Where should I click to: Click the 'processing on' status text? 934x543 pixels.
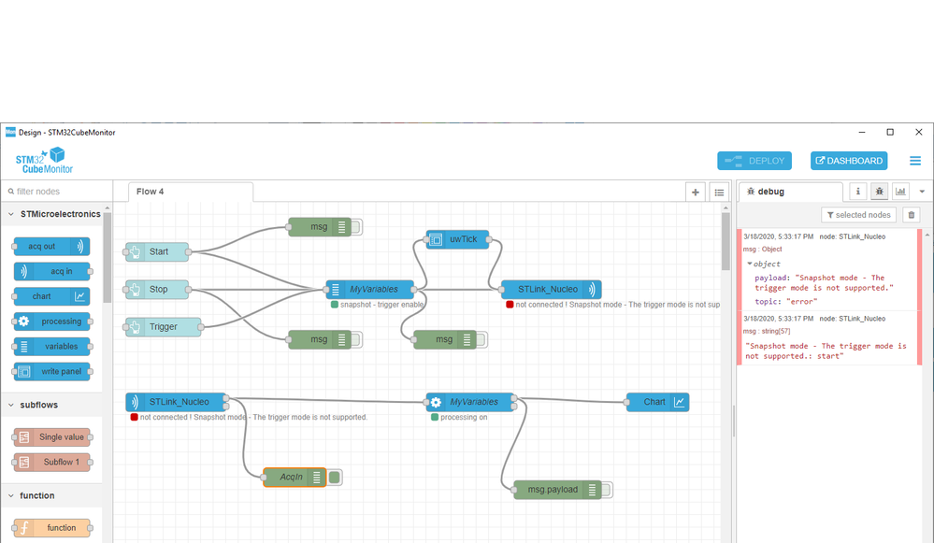pyautogui.click(x=464, y=418)
